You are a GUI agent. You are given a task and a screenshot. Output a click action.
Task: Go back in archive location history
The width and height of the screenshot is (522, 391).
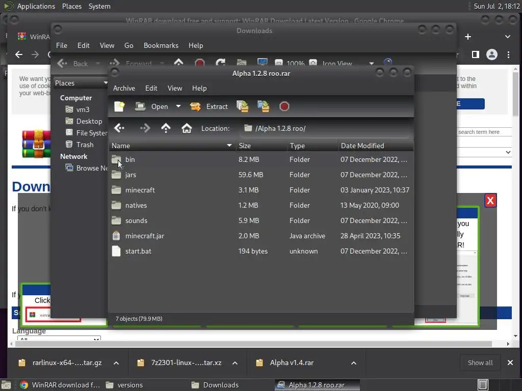(x=119, y=128)
